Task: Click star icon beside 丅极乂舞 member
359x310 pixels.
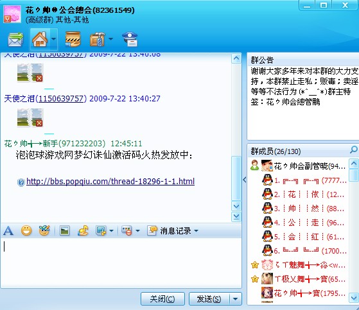Action: [x=255, y=279]
